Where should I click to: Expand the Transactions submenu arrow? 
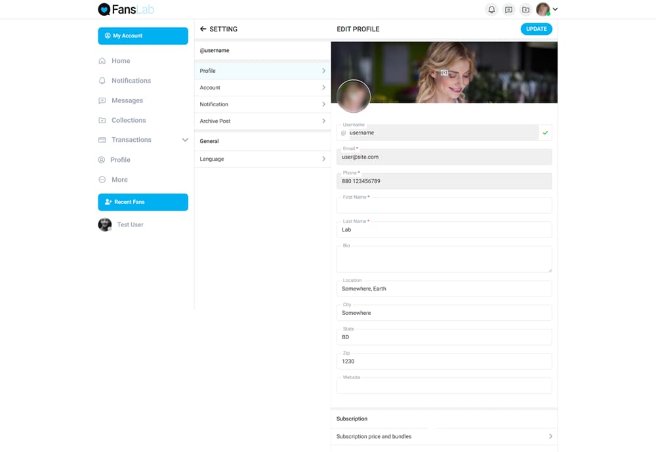pos(185,140)
